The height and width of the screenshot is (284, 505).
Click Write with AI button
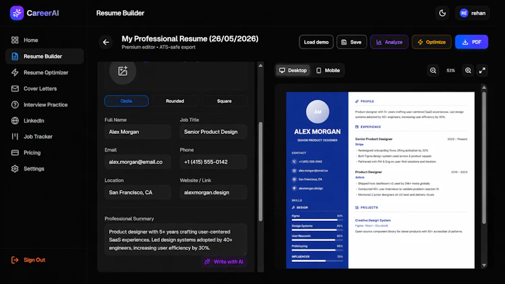224,262
